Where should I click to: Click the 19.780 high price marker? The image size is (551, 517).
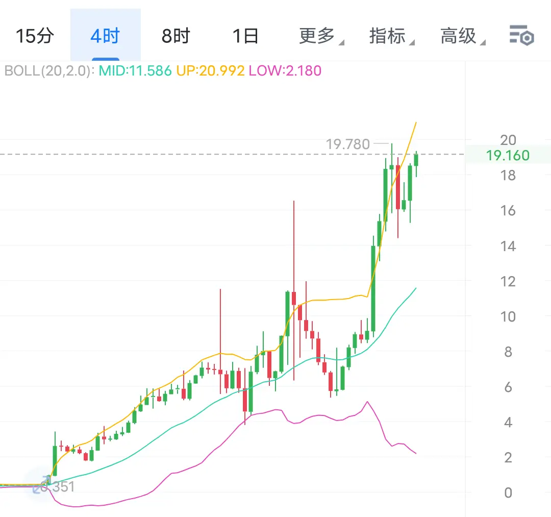tap(347, 144)
